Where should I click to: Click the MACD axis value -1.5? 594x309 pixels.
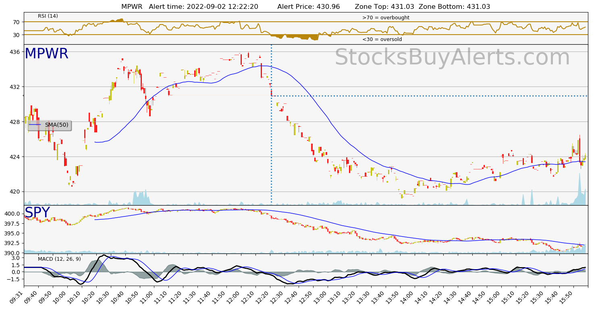click(14, 279)
